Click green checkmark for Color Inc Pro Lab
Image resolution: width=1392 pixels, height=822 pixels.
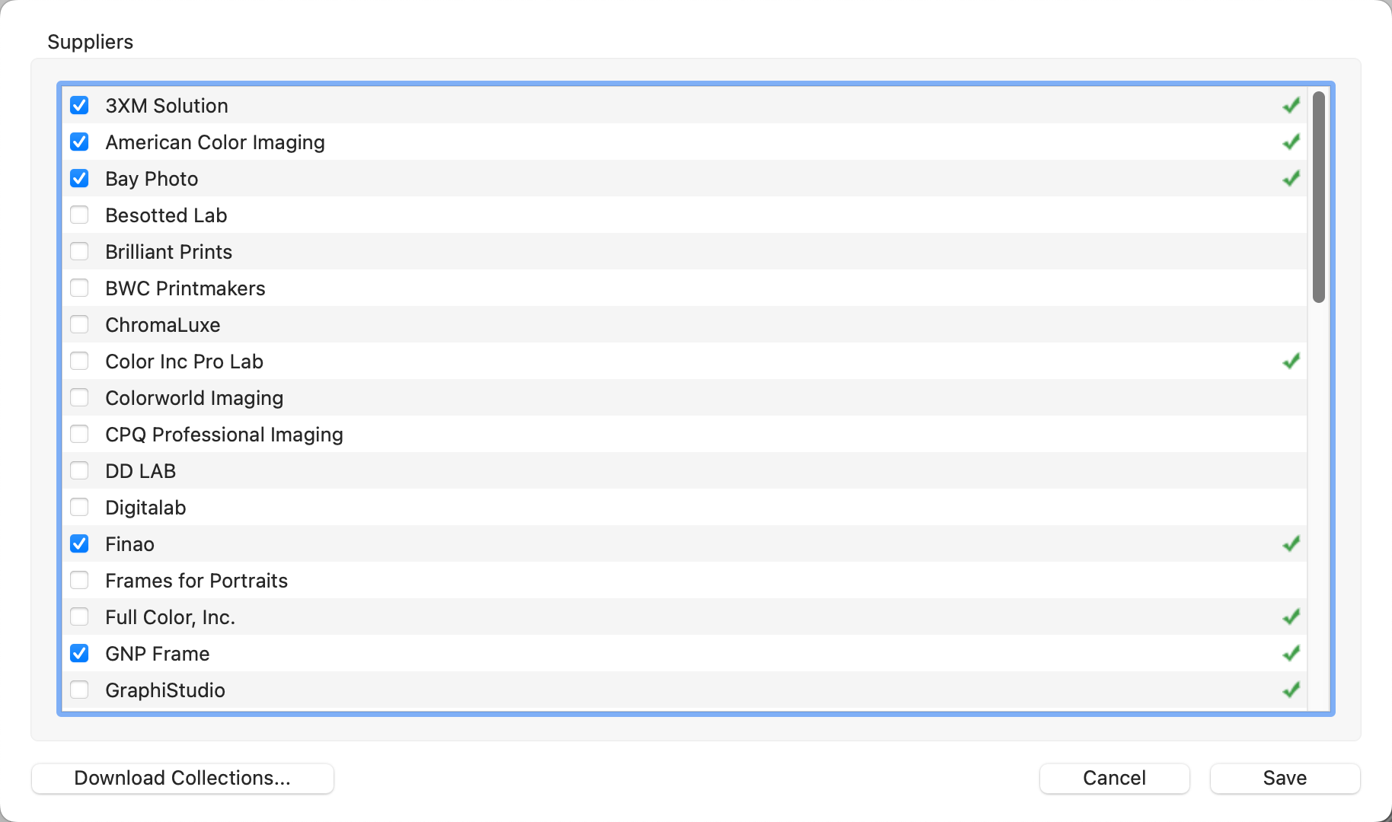tap(1291, 362)
